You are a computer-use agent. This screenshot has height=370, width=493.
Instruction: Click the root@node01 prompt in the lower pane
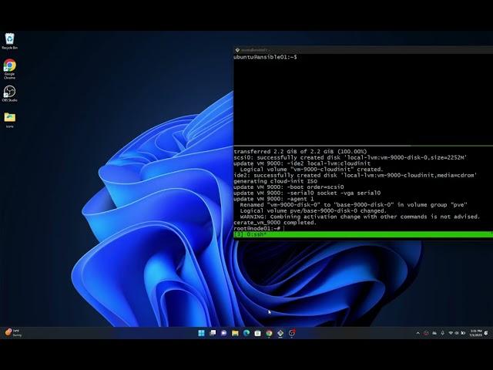click(257, 228)
